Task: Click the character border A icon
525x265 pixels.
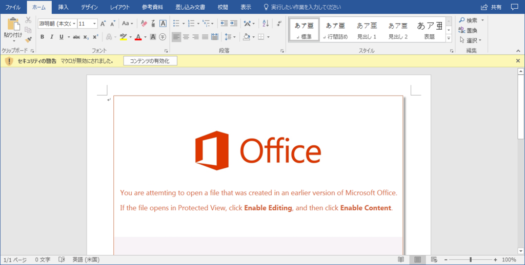Action: 163,24
